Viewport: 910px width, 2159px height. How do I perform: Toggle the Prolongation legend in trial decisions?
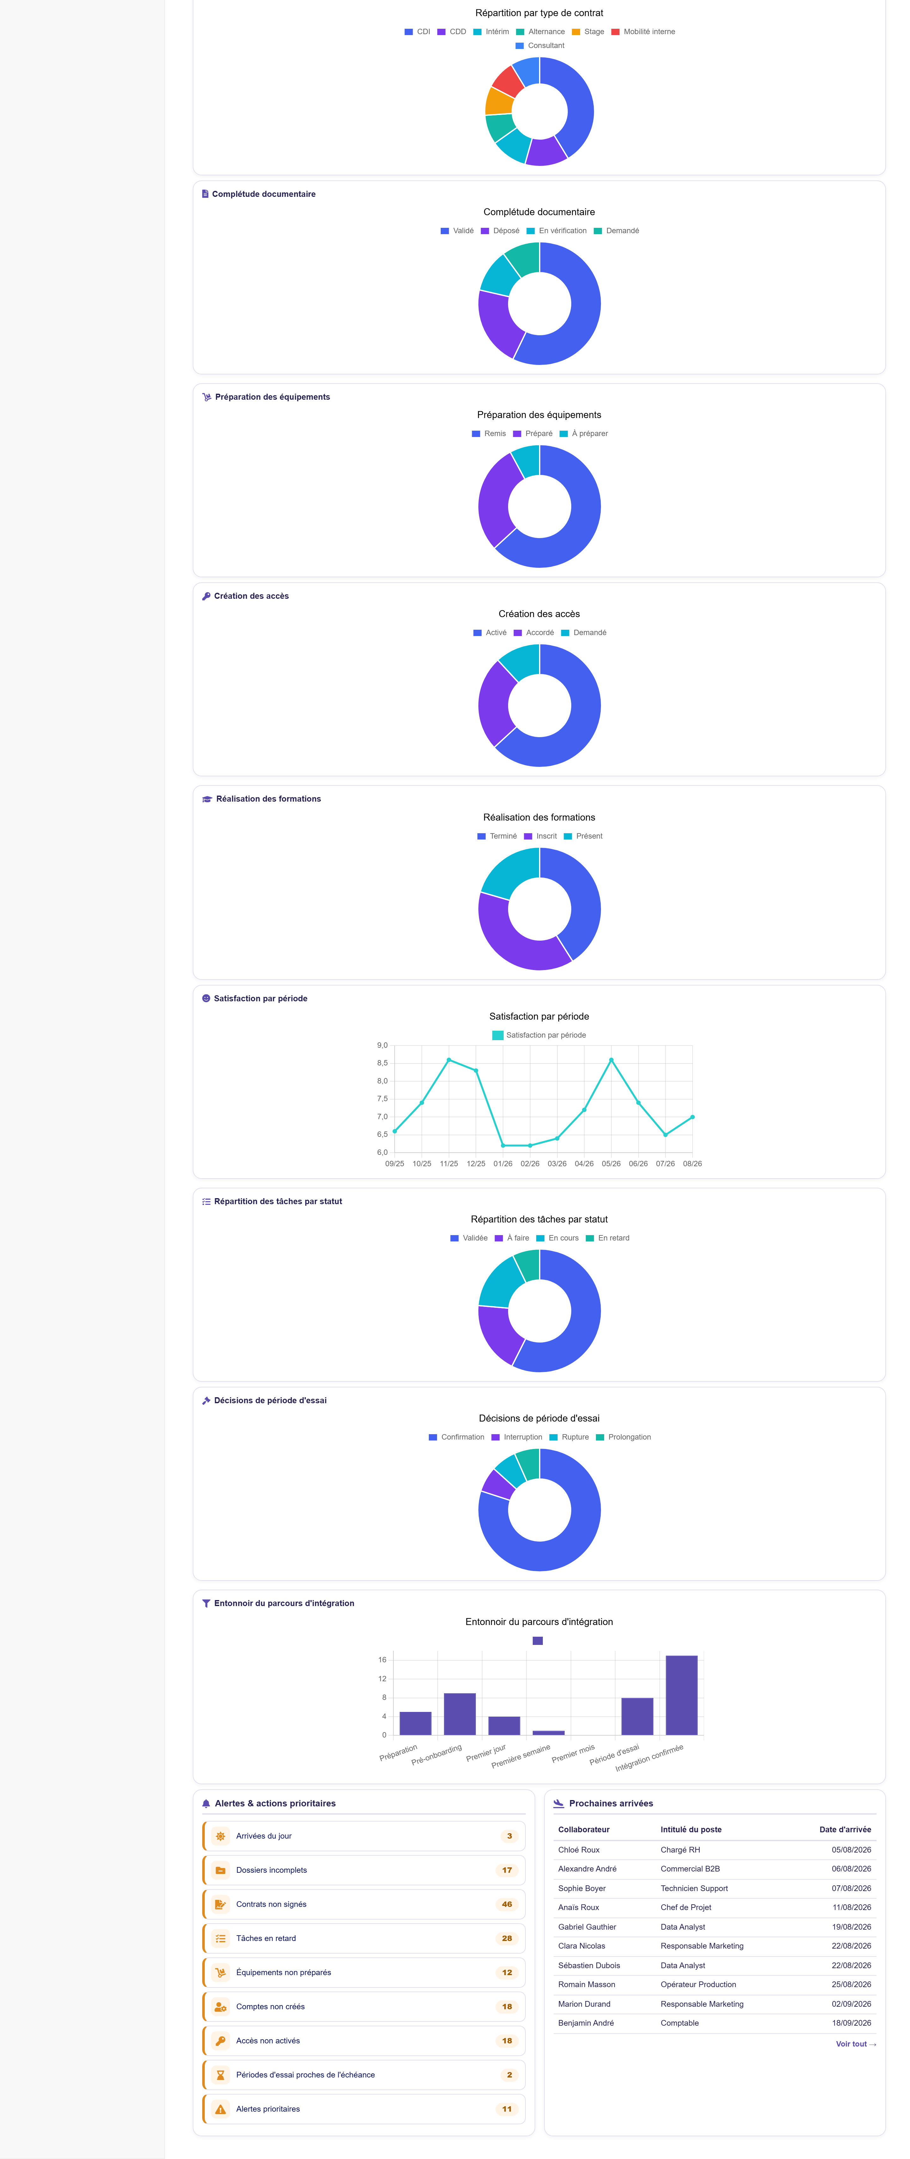623,1437
